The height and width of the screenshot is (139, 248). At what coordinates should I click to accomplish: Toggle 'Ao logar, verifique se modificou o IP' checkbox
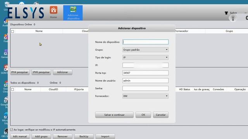point(11,130)
